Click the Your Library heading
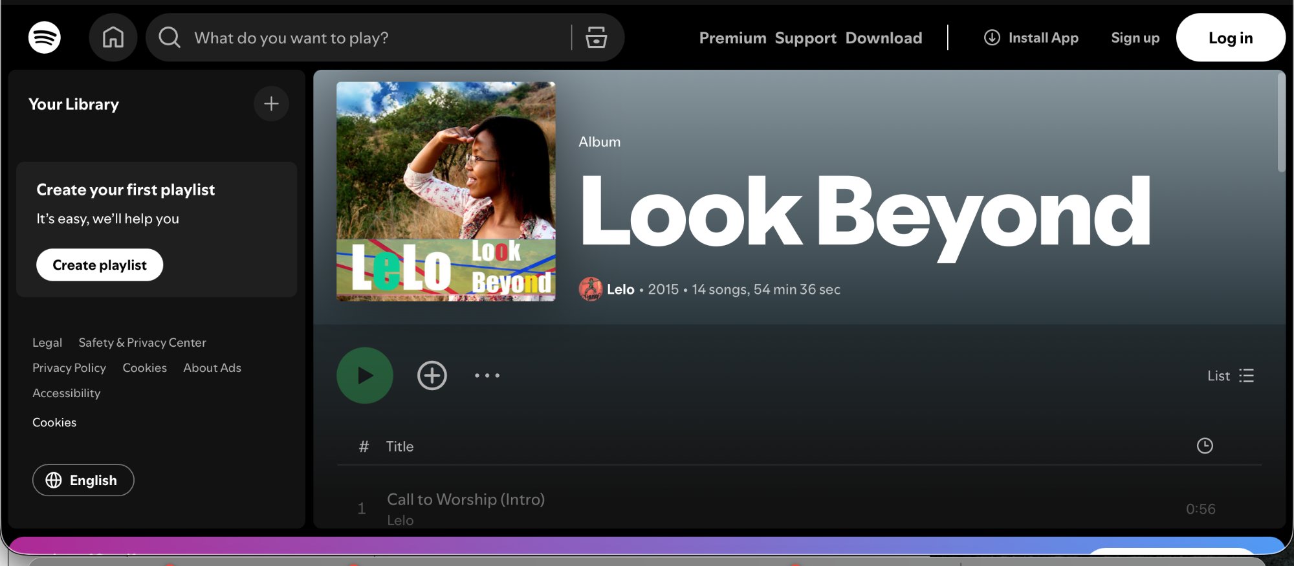This screenshot has height=566, width=1294. pos(74,104)
